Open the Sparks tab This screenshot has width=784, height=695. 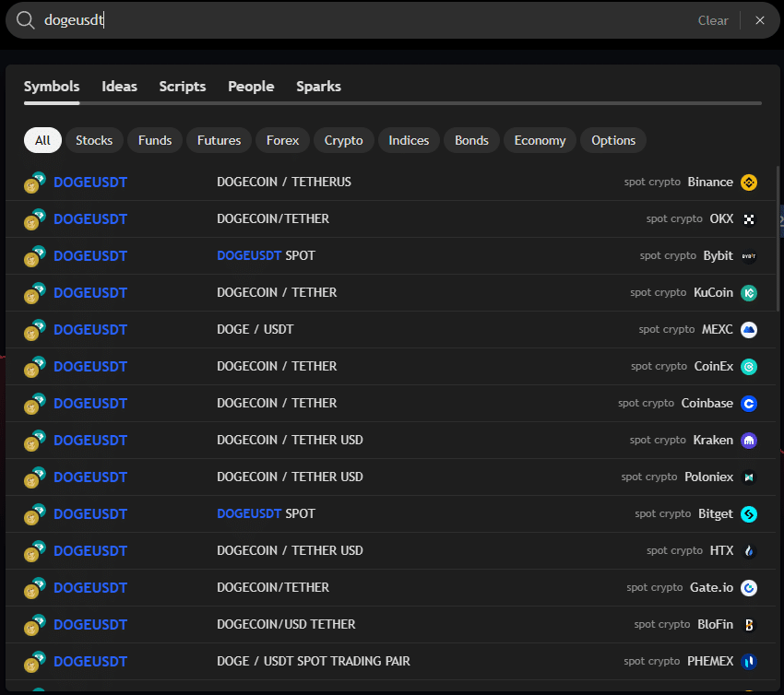pyautogui.click(x=318, y=87)
